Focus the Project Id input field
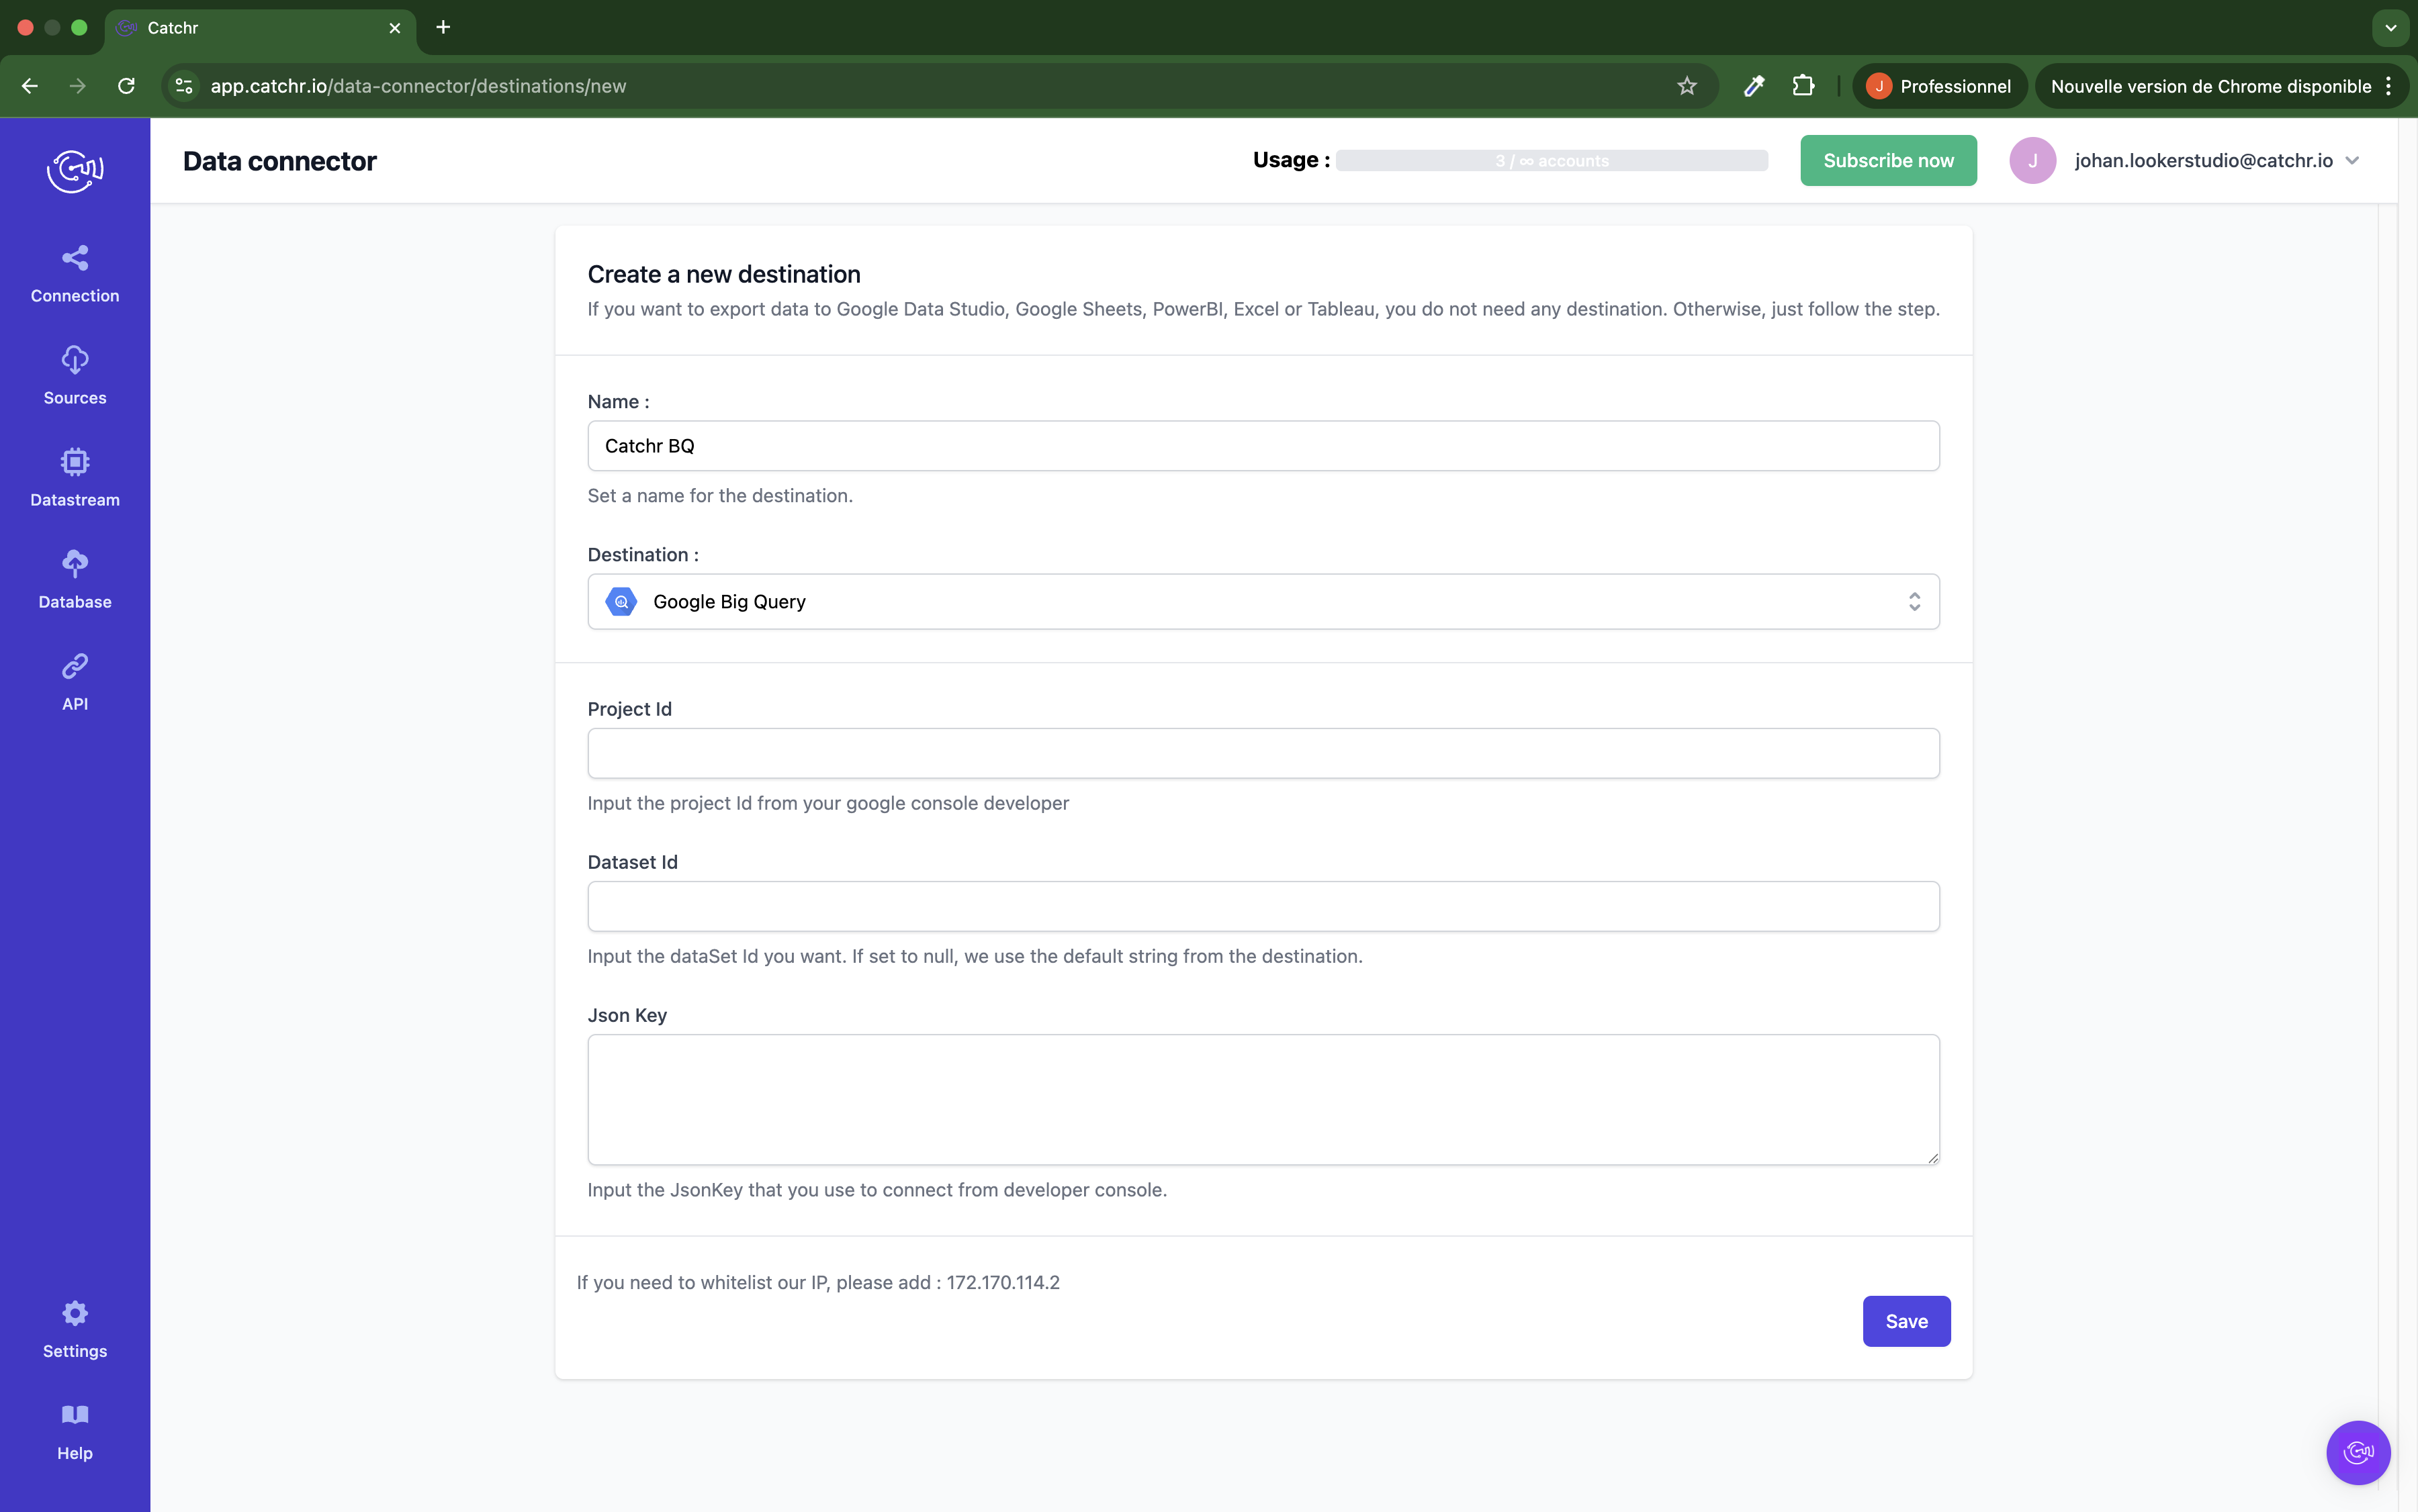Viewport: 2418px width, 1512px height. pos(1263,753)
